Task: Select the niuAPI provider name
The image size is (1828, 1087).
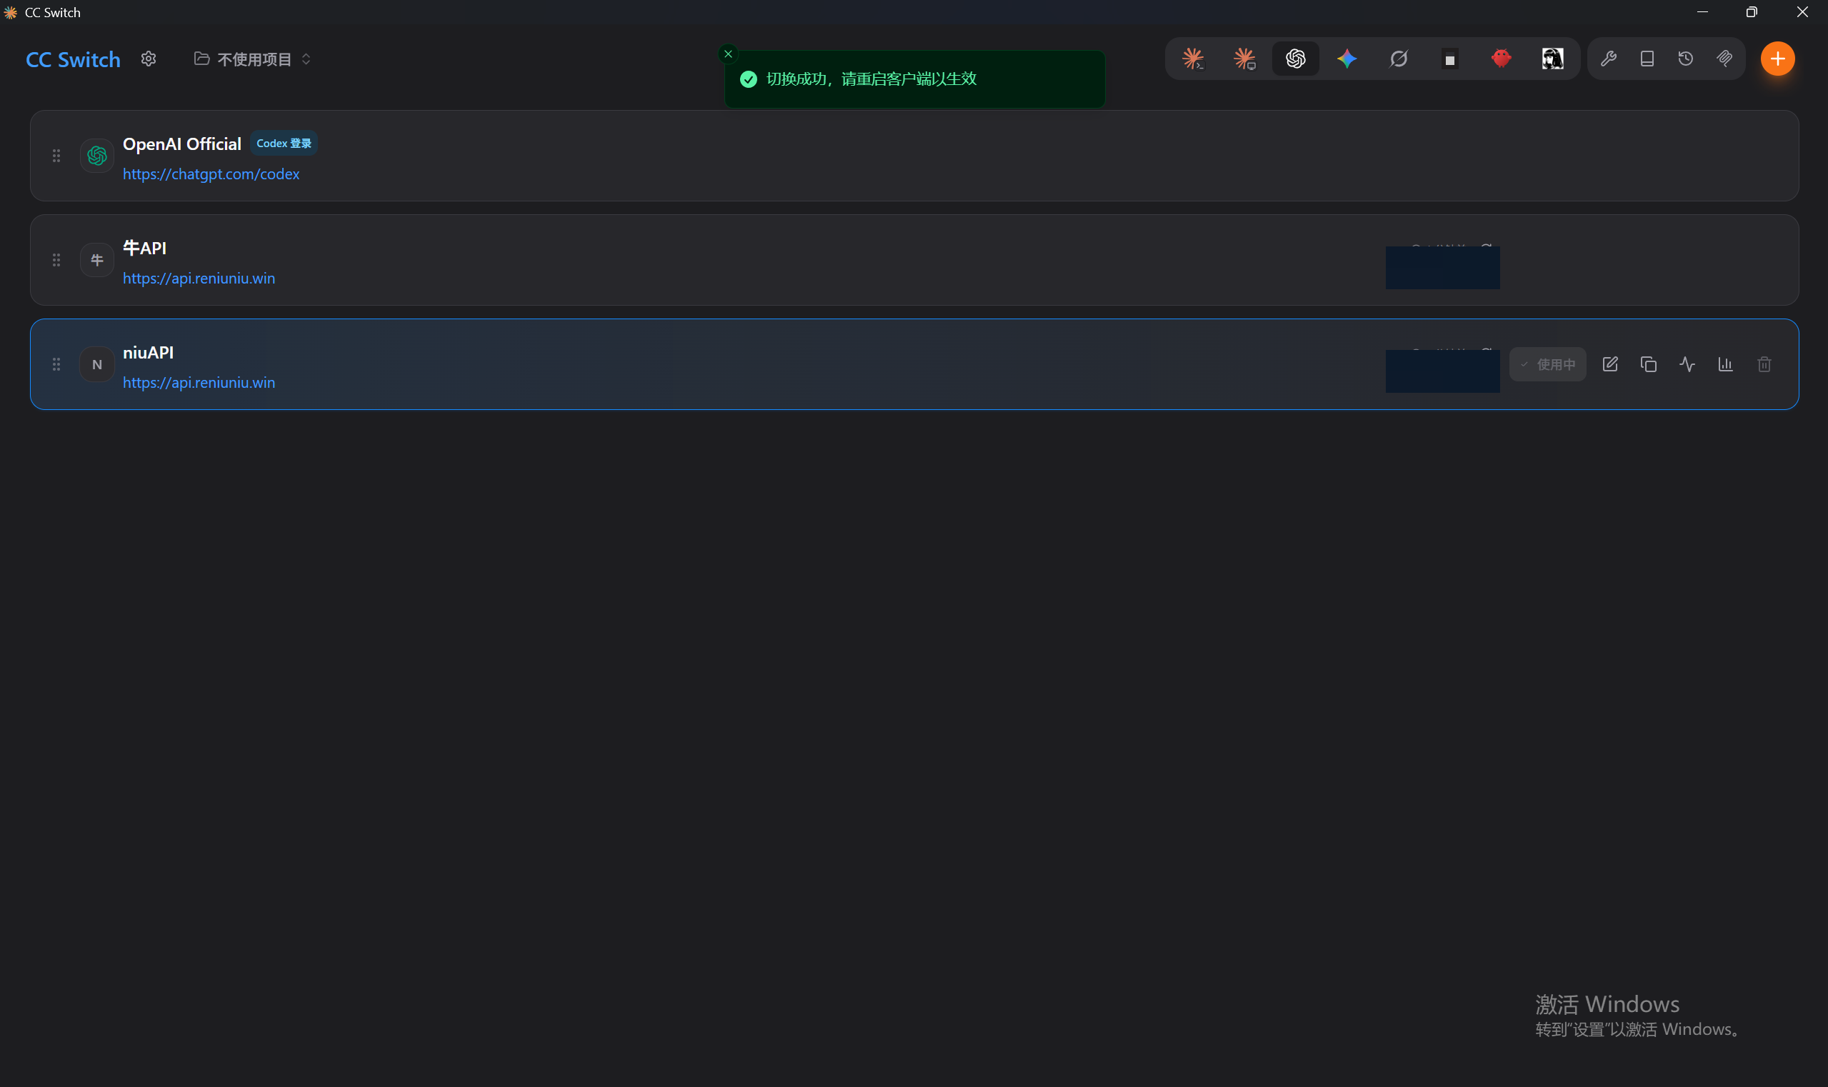Action: [148, 352]
